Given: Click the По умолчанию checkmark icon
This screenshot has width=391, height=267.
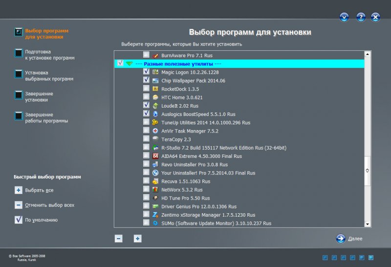Looking at the screenshot, I should [19, 220].
